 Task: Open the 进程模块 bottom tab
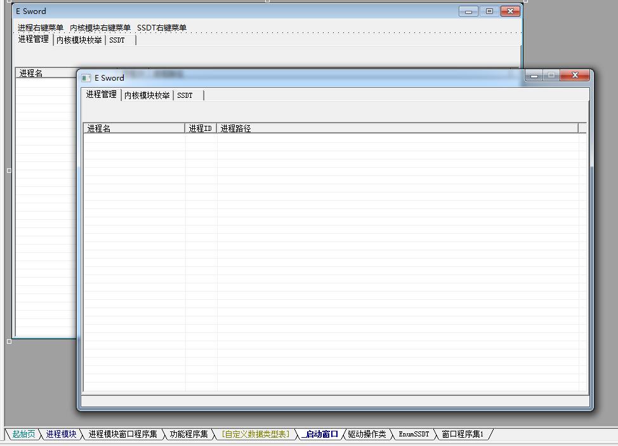pos(61,434)
